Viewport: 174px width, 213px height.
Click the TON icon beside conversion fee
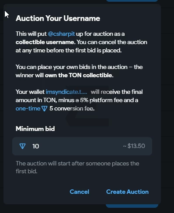click(x=44, y=109)
